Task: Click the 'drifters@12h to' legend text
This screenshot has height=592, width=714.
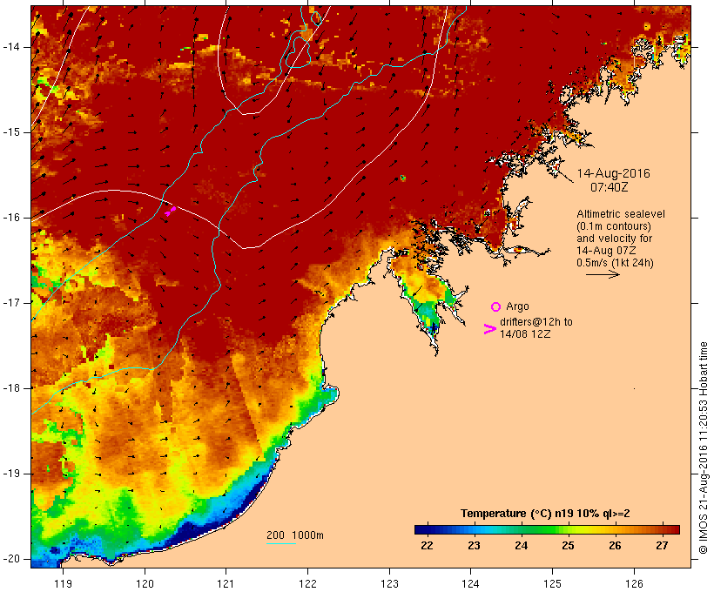Action: (536, 322)
